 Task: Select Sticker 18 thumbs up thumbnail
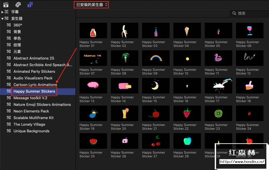pyautogui.click(x=250, y=86)
